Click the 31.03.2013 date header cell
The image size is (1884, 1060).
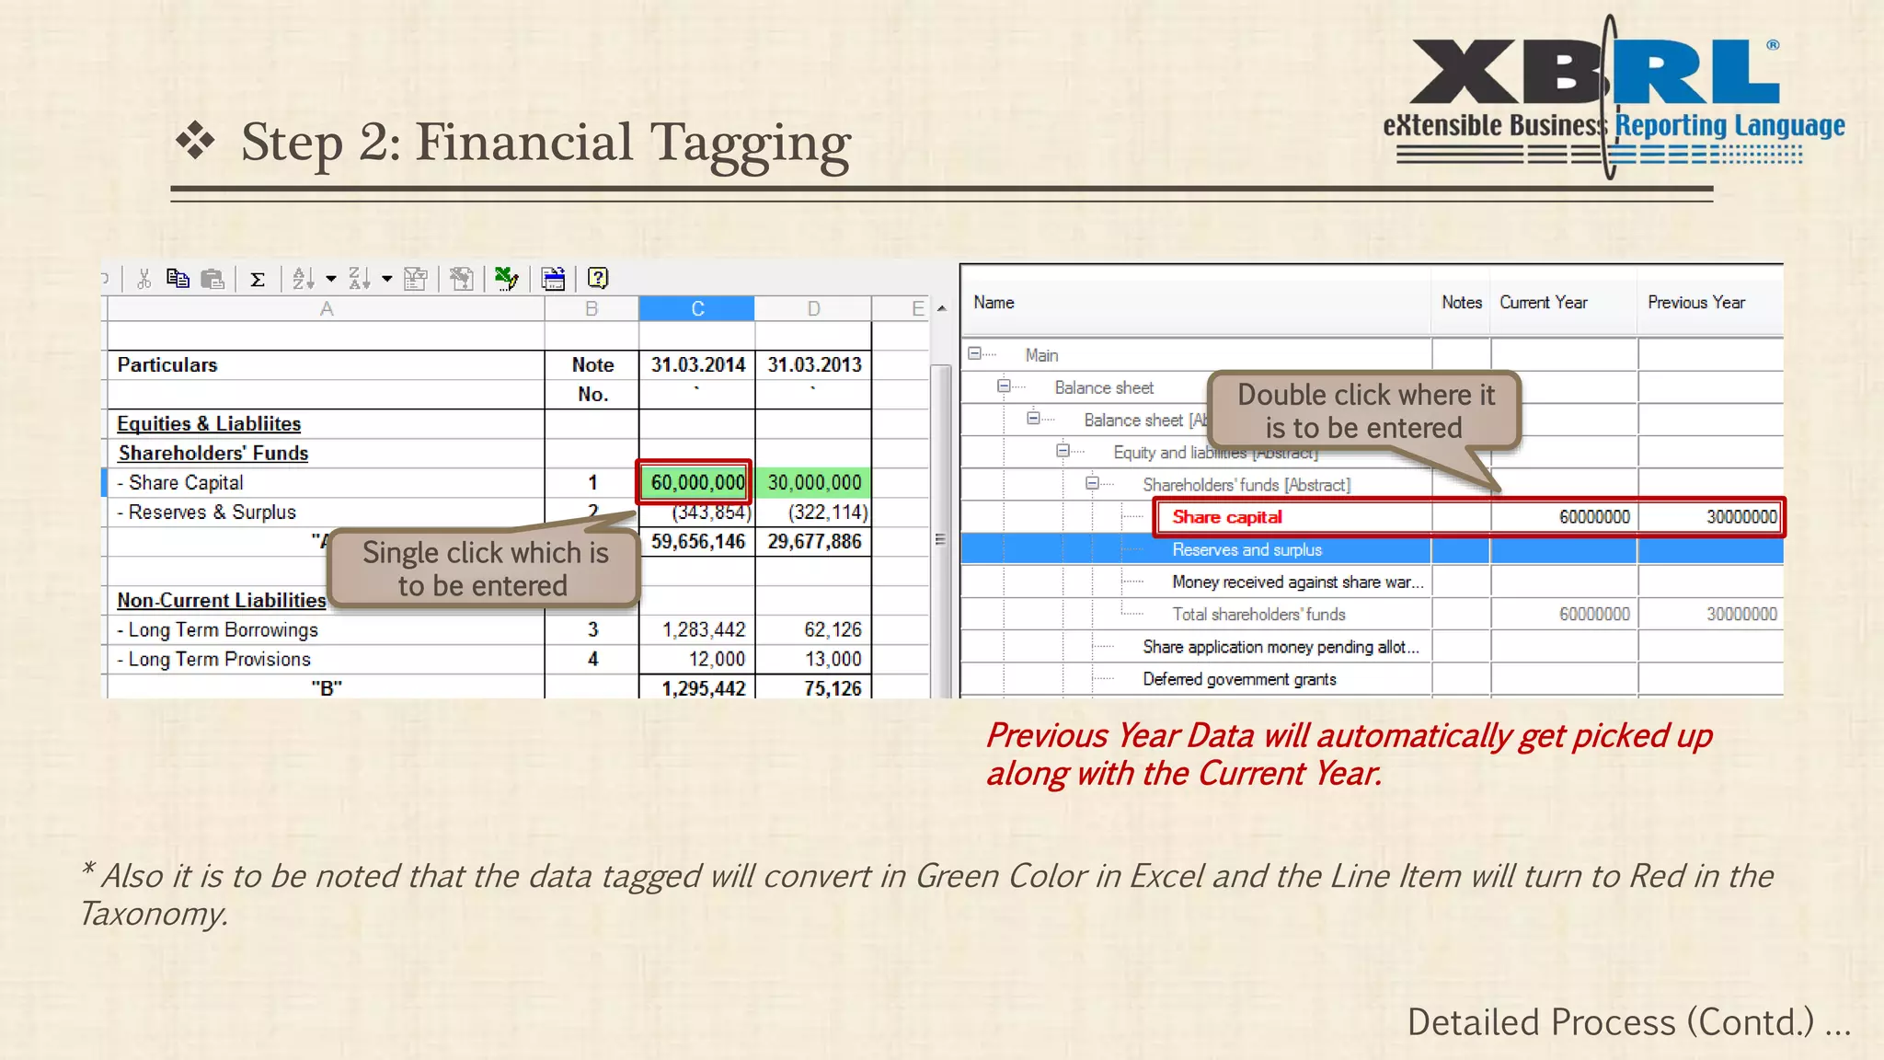tap(814, 364)
